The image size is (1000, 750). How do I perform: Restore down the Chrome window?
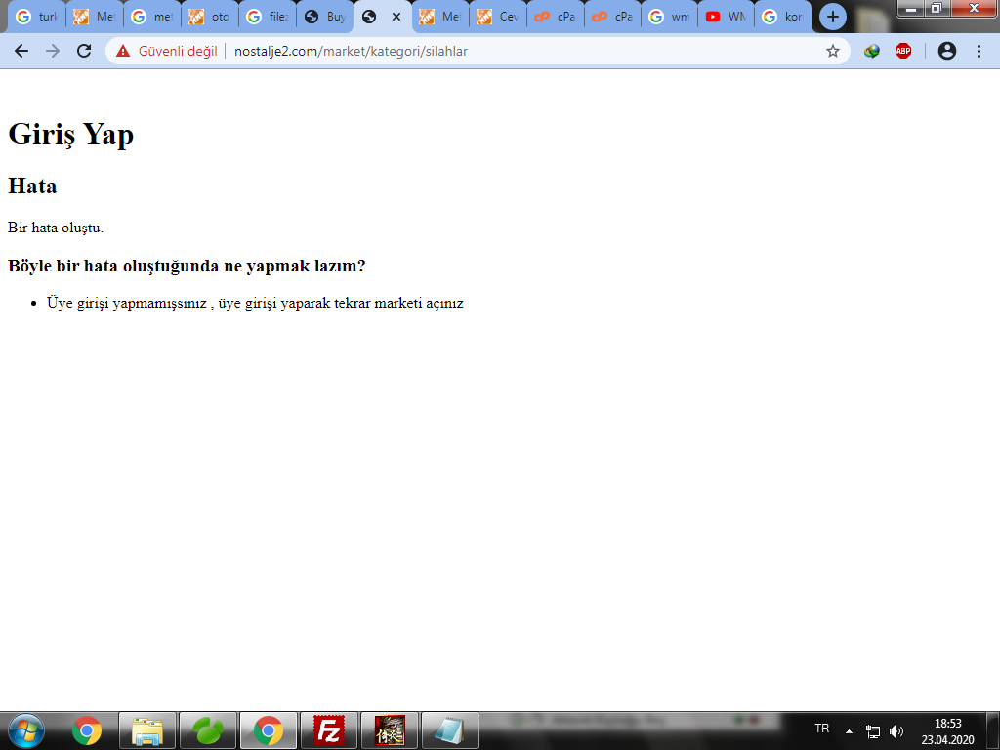(x=937, y=9)
